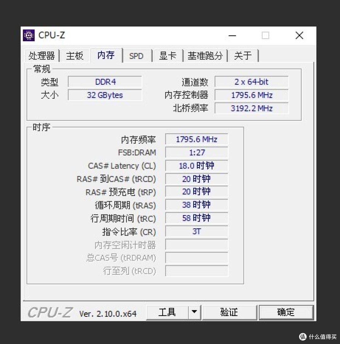The height and width of the screenshot is (344, 340).
Task: Switch to the 处理器 tab
Action: click(x=42, y=56)
